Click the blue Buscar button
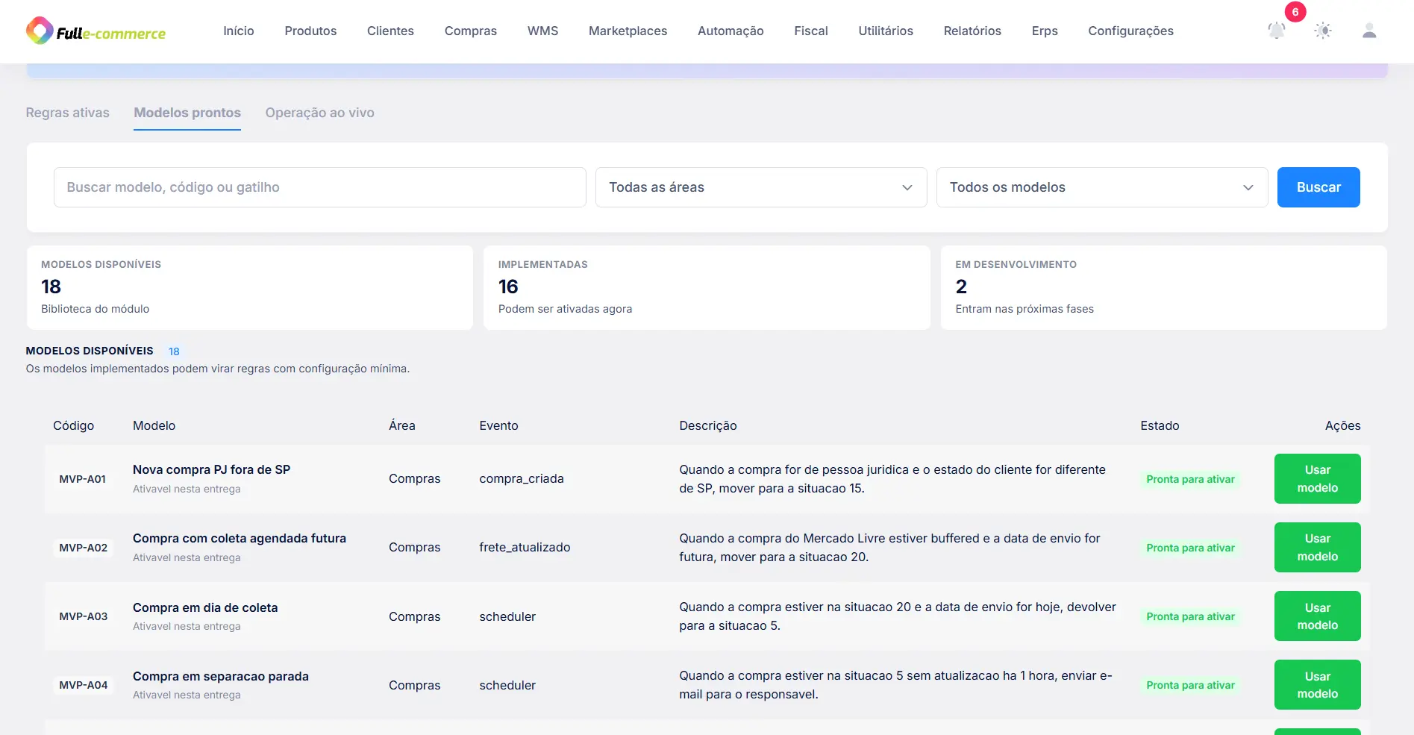The image size is (1414, 735). (x=1318, y=187)
